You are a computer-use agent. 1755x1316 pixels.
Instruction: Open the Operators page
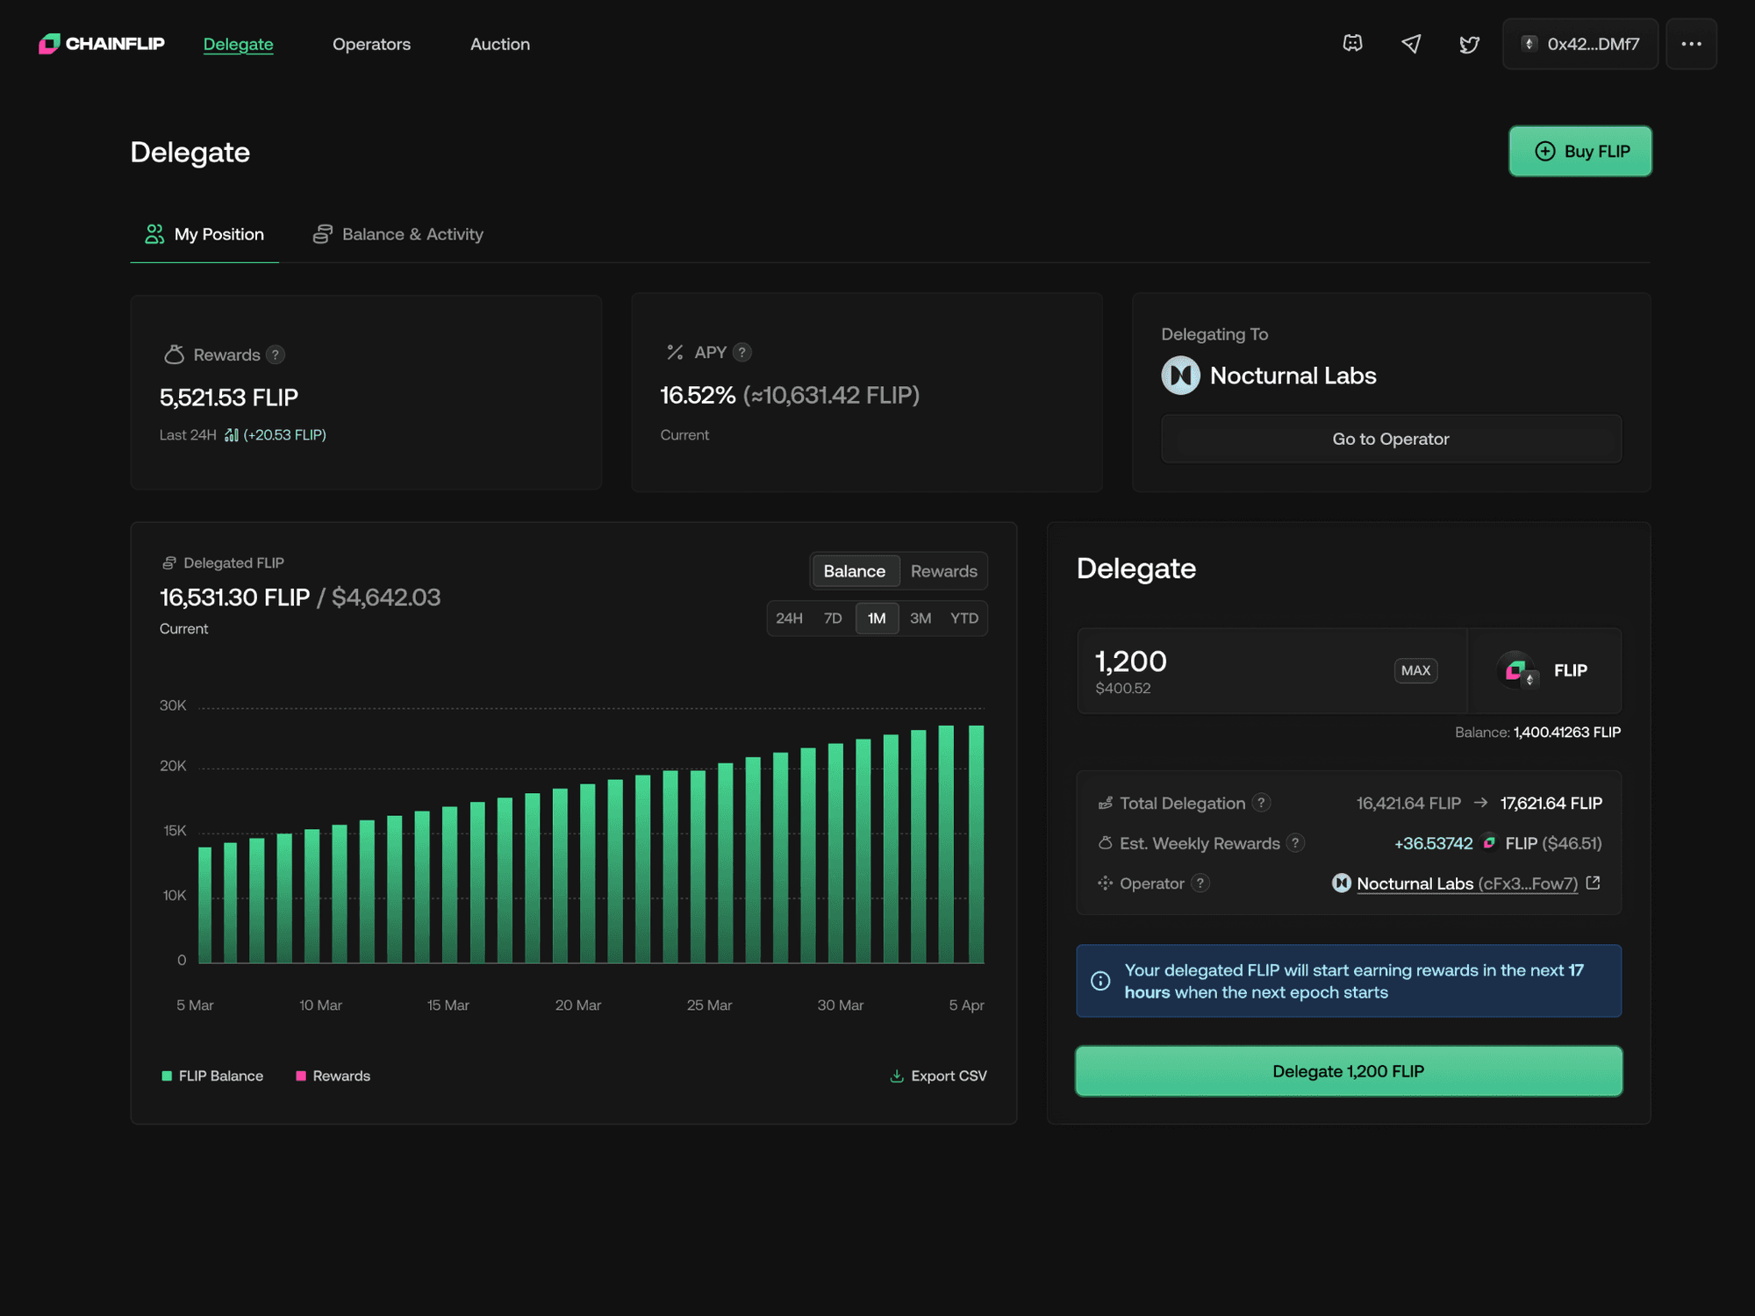pyautogui.click(x=371, y=44)
